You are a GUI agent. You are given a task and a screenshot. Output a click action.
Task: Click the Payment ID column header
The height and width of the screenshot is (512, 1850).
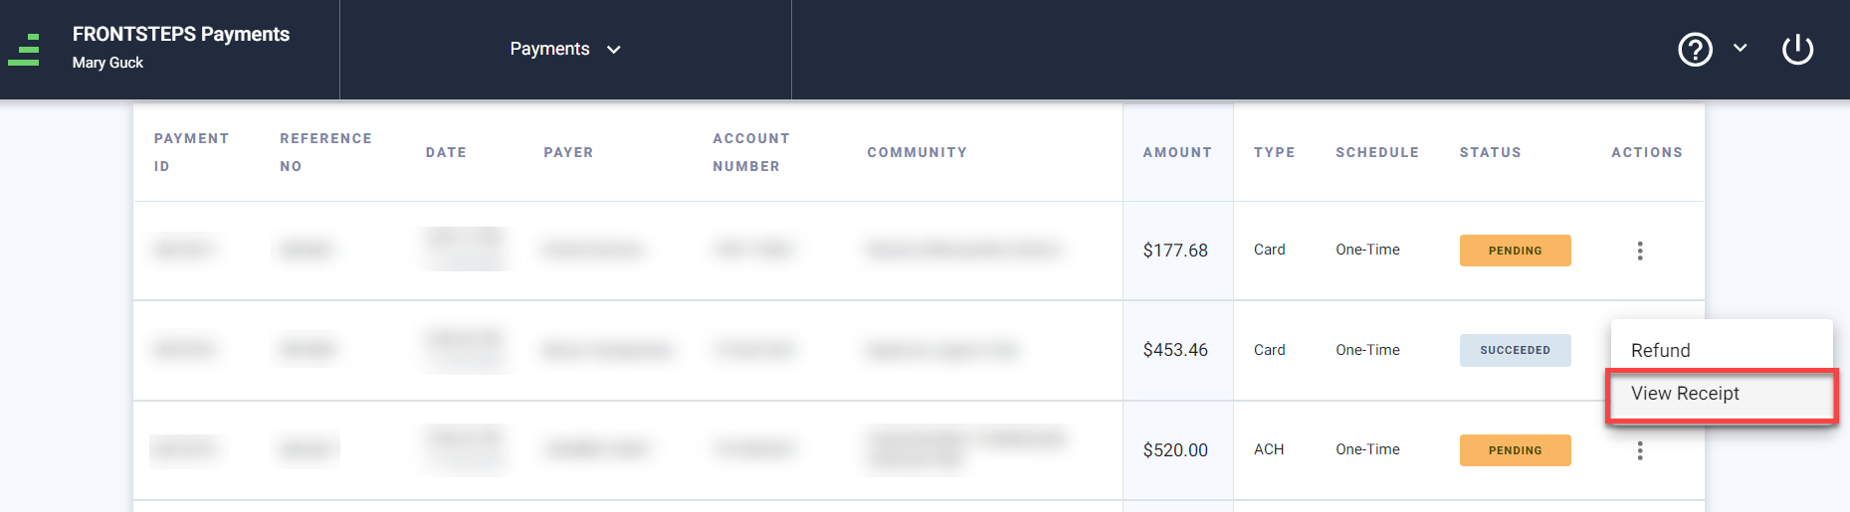click(191, 152)
